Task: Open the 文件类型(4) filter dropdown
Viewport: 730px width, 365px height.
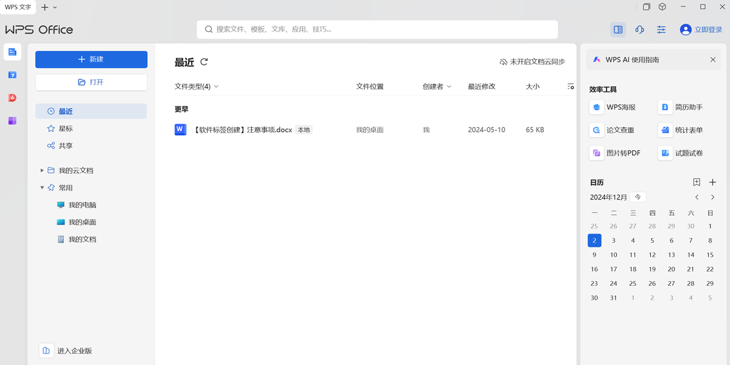Action: 196,86
